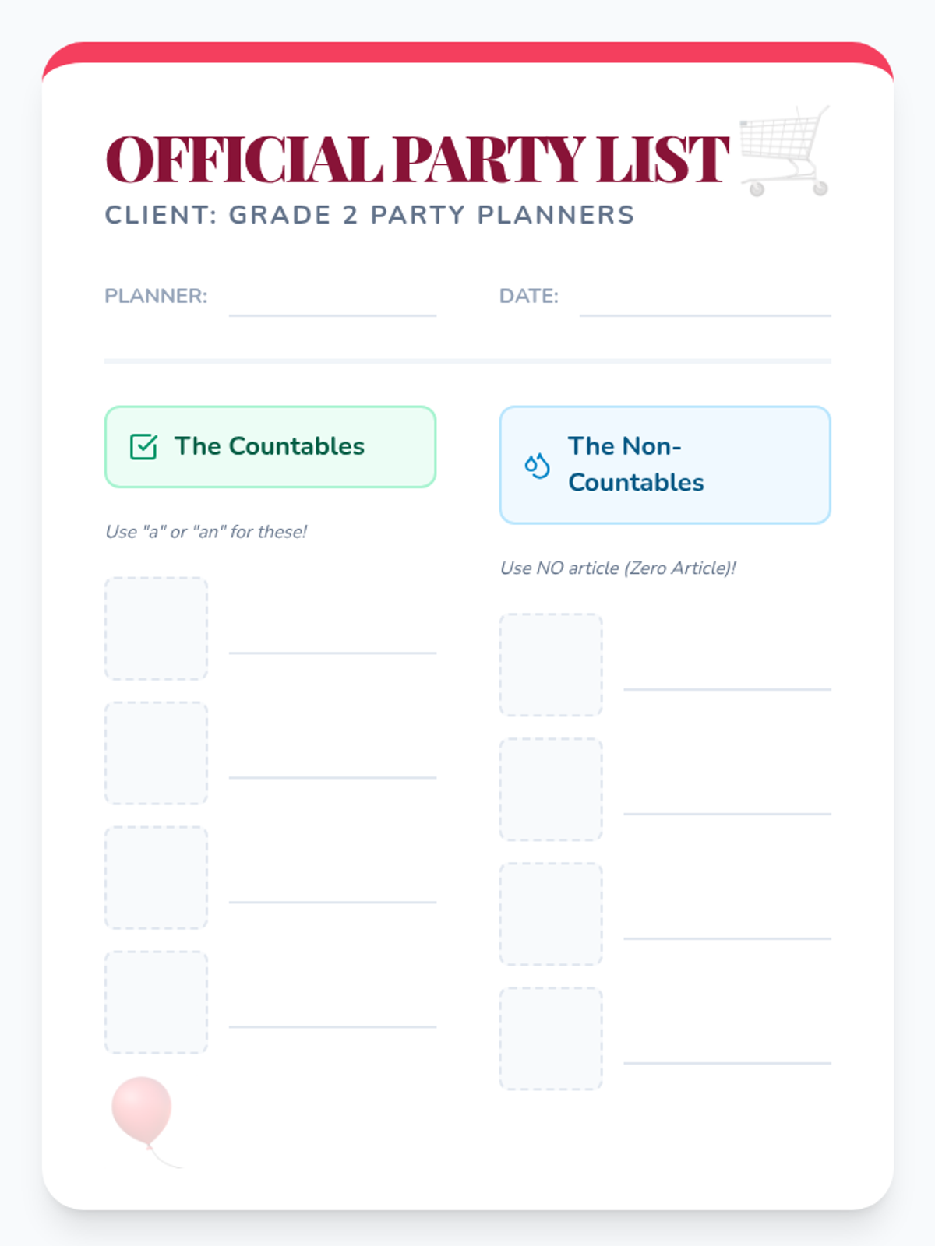Click the shopping cart icon

[784, 153]
